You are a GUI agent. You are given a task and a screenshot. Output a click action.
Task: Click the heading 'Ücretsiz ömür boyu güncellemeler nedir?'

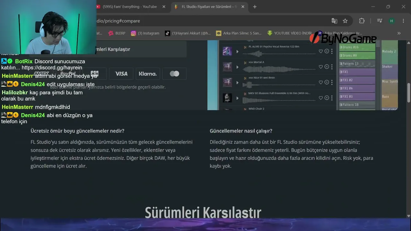coord(77,131)
